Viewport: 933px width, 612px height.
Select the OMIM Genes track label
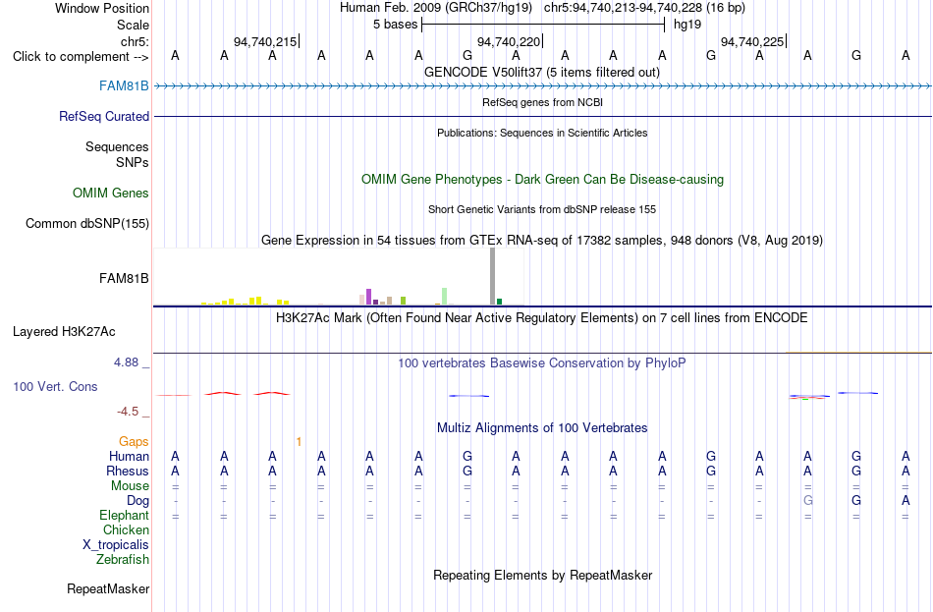pos(111,193)
